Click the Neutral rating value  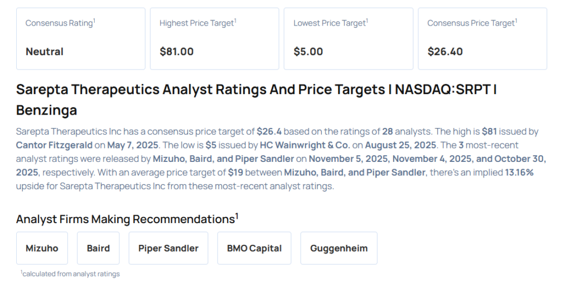pos(45,52)
